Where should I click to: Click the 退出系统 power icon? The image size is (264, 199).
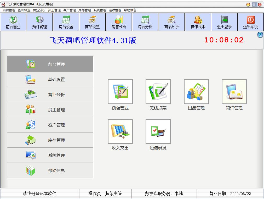[x=251, y=22]
